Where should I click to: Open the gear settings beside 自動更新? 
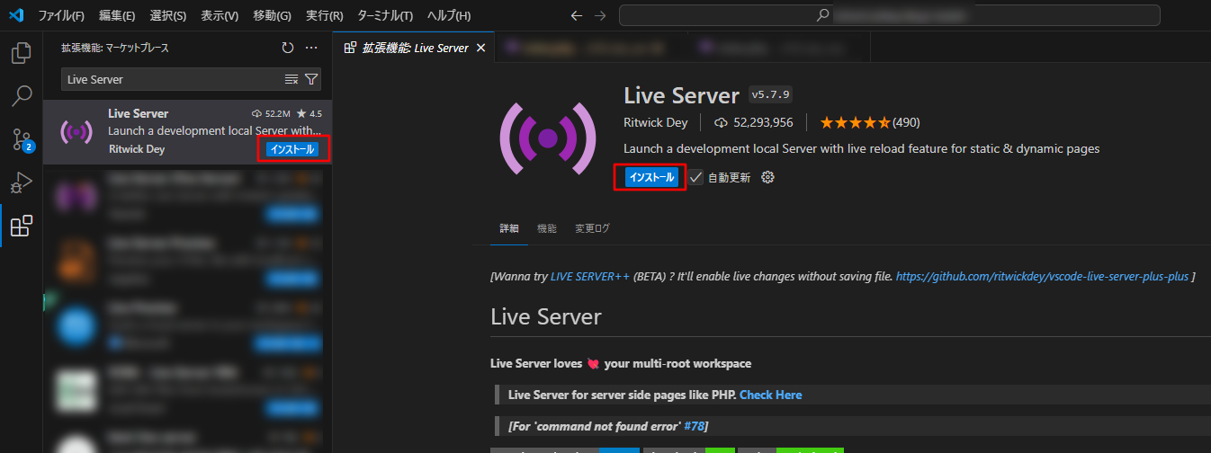767,177
